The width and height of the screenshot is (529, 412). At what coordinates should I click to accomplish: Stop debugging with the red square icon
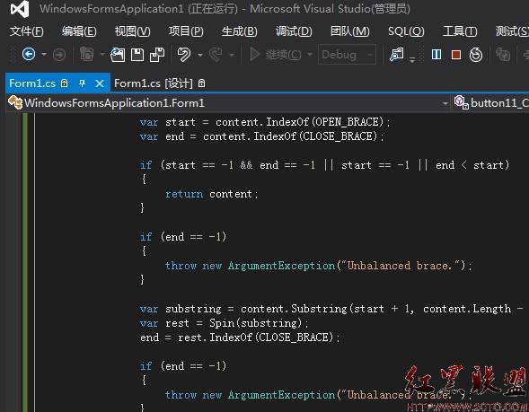[456, 54]
